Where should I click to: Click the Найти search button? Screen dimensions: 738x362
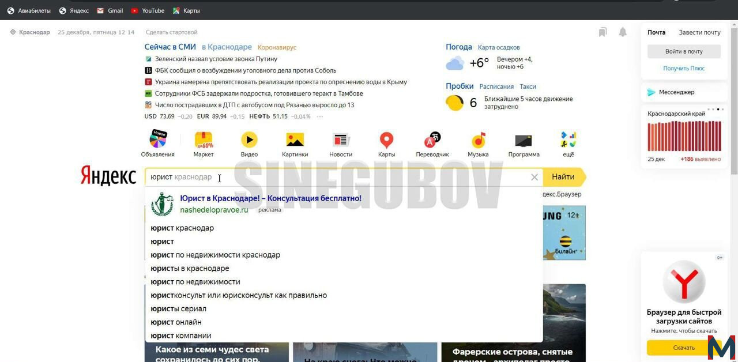pos(563,177)
